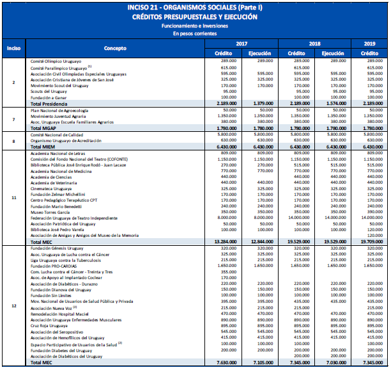Select the '13.284.000' total value
This screenshot has width=391, height=370.
(226, 241)
